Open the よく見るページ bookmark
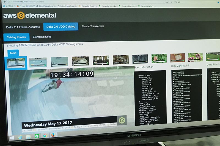 (x=9, y=6)
